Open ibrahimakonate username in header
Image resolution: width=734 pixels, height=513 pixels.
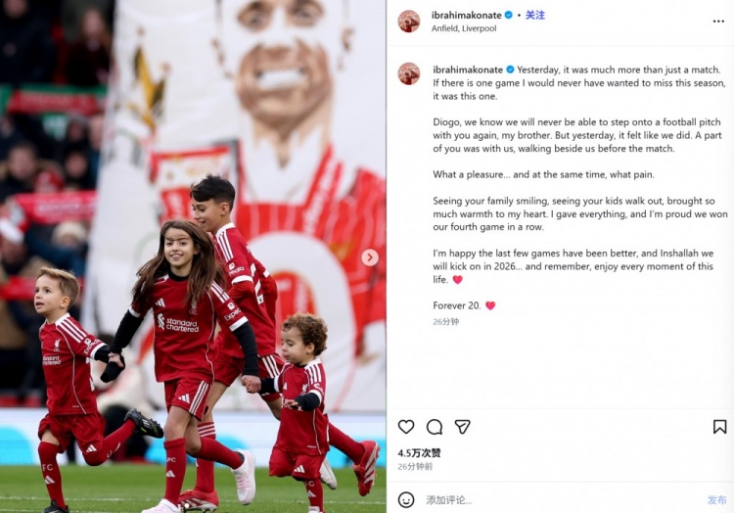[466, 15]
